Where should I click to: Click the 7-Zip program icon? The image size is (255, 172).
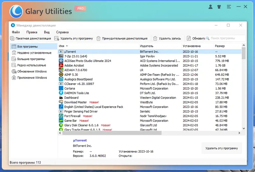coord(61,56)
